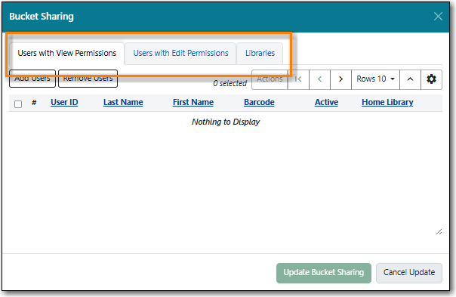Sort by Home Library column header
Viewport: 456px width, 297px height.
[387, 102]
